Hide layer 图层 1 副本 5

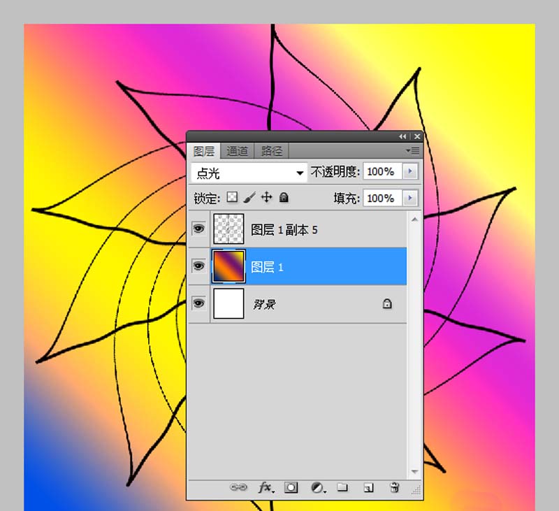pyautogui.click(x=198, y=228)
